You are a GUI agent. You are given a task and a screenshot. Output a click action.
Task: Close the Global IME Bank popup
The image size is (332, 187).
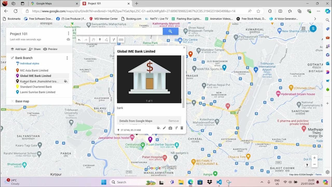pyautogui.click(x=184, y=48)
